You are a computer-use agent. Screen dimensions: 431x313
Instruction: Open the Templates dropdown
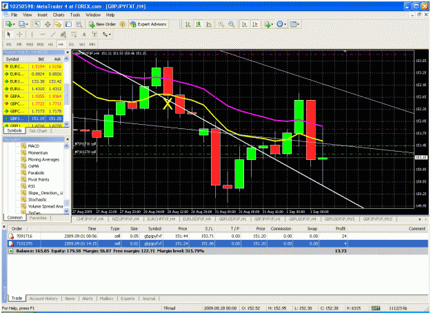click(x=294, y=24)
